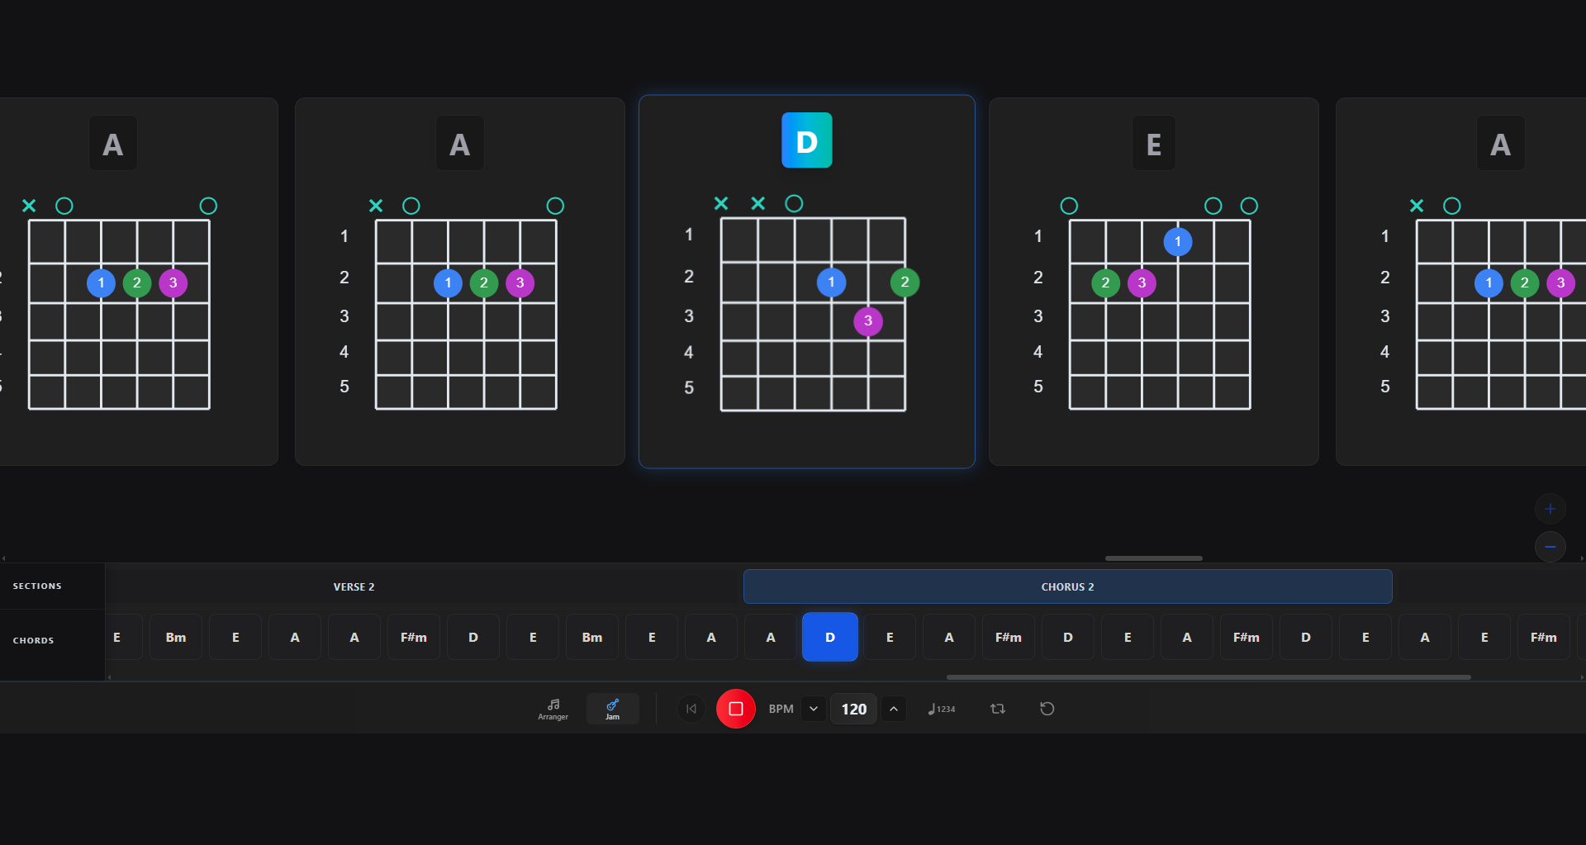Click finger 2 dot on D diagram
The height and width of the screenshot is (845, 1586).
(x=905, y=282)
